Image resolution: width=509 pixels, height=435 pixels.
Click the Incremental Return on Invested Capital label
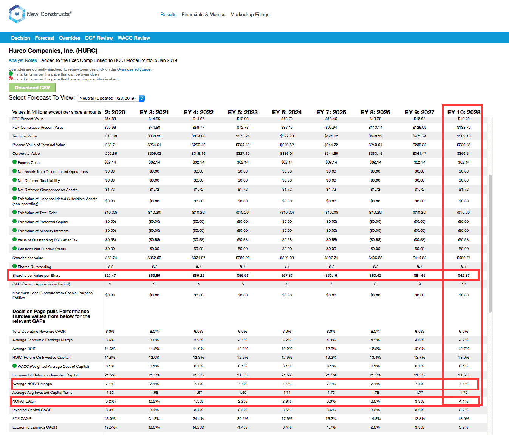pos(45,375)
